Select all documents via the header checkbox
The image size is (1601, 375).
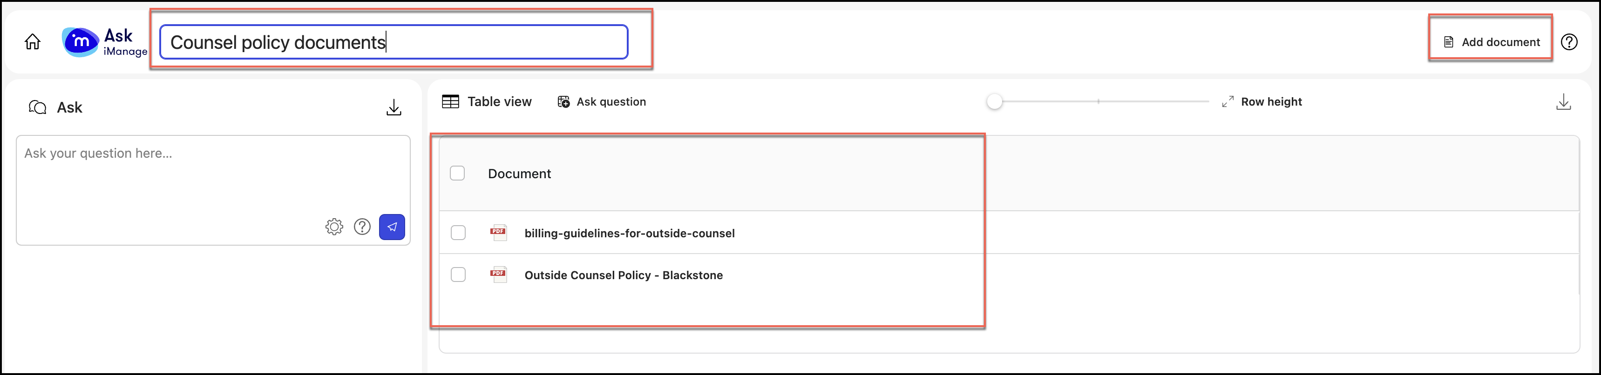coord(458,173)
